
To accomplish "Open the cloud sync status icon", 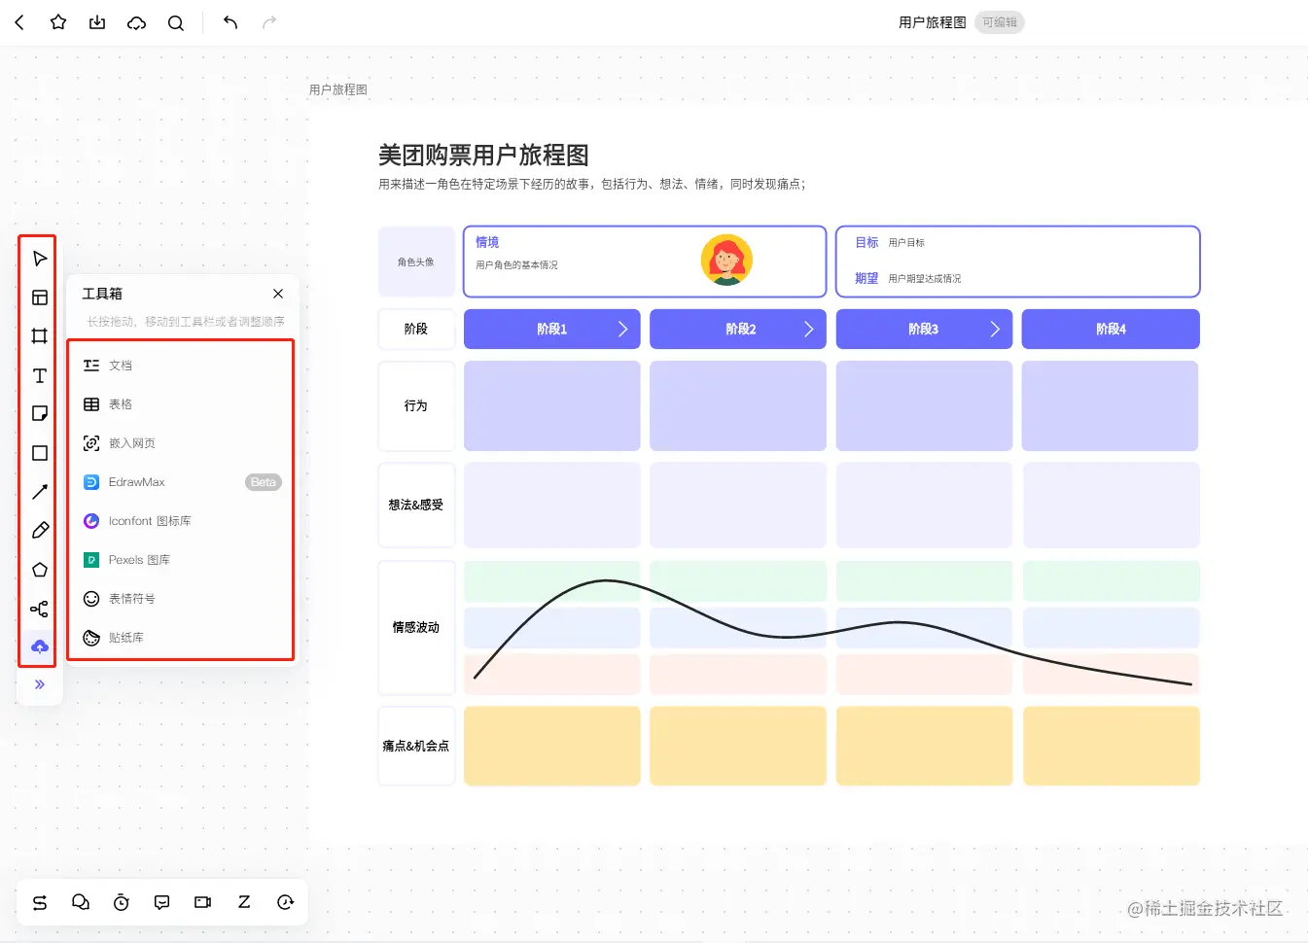I will [x=136, y=22].
